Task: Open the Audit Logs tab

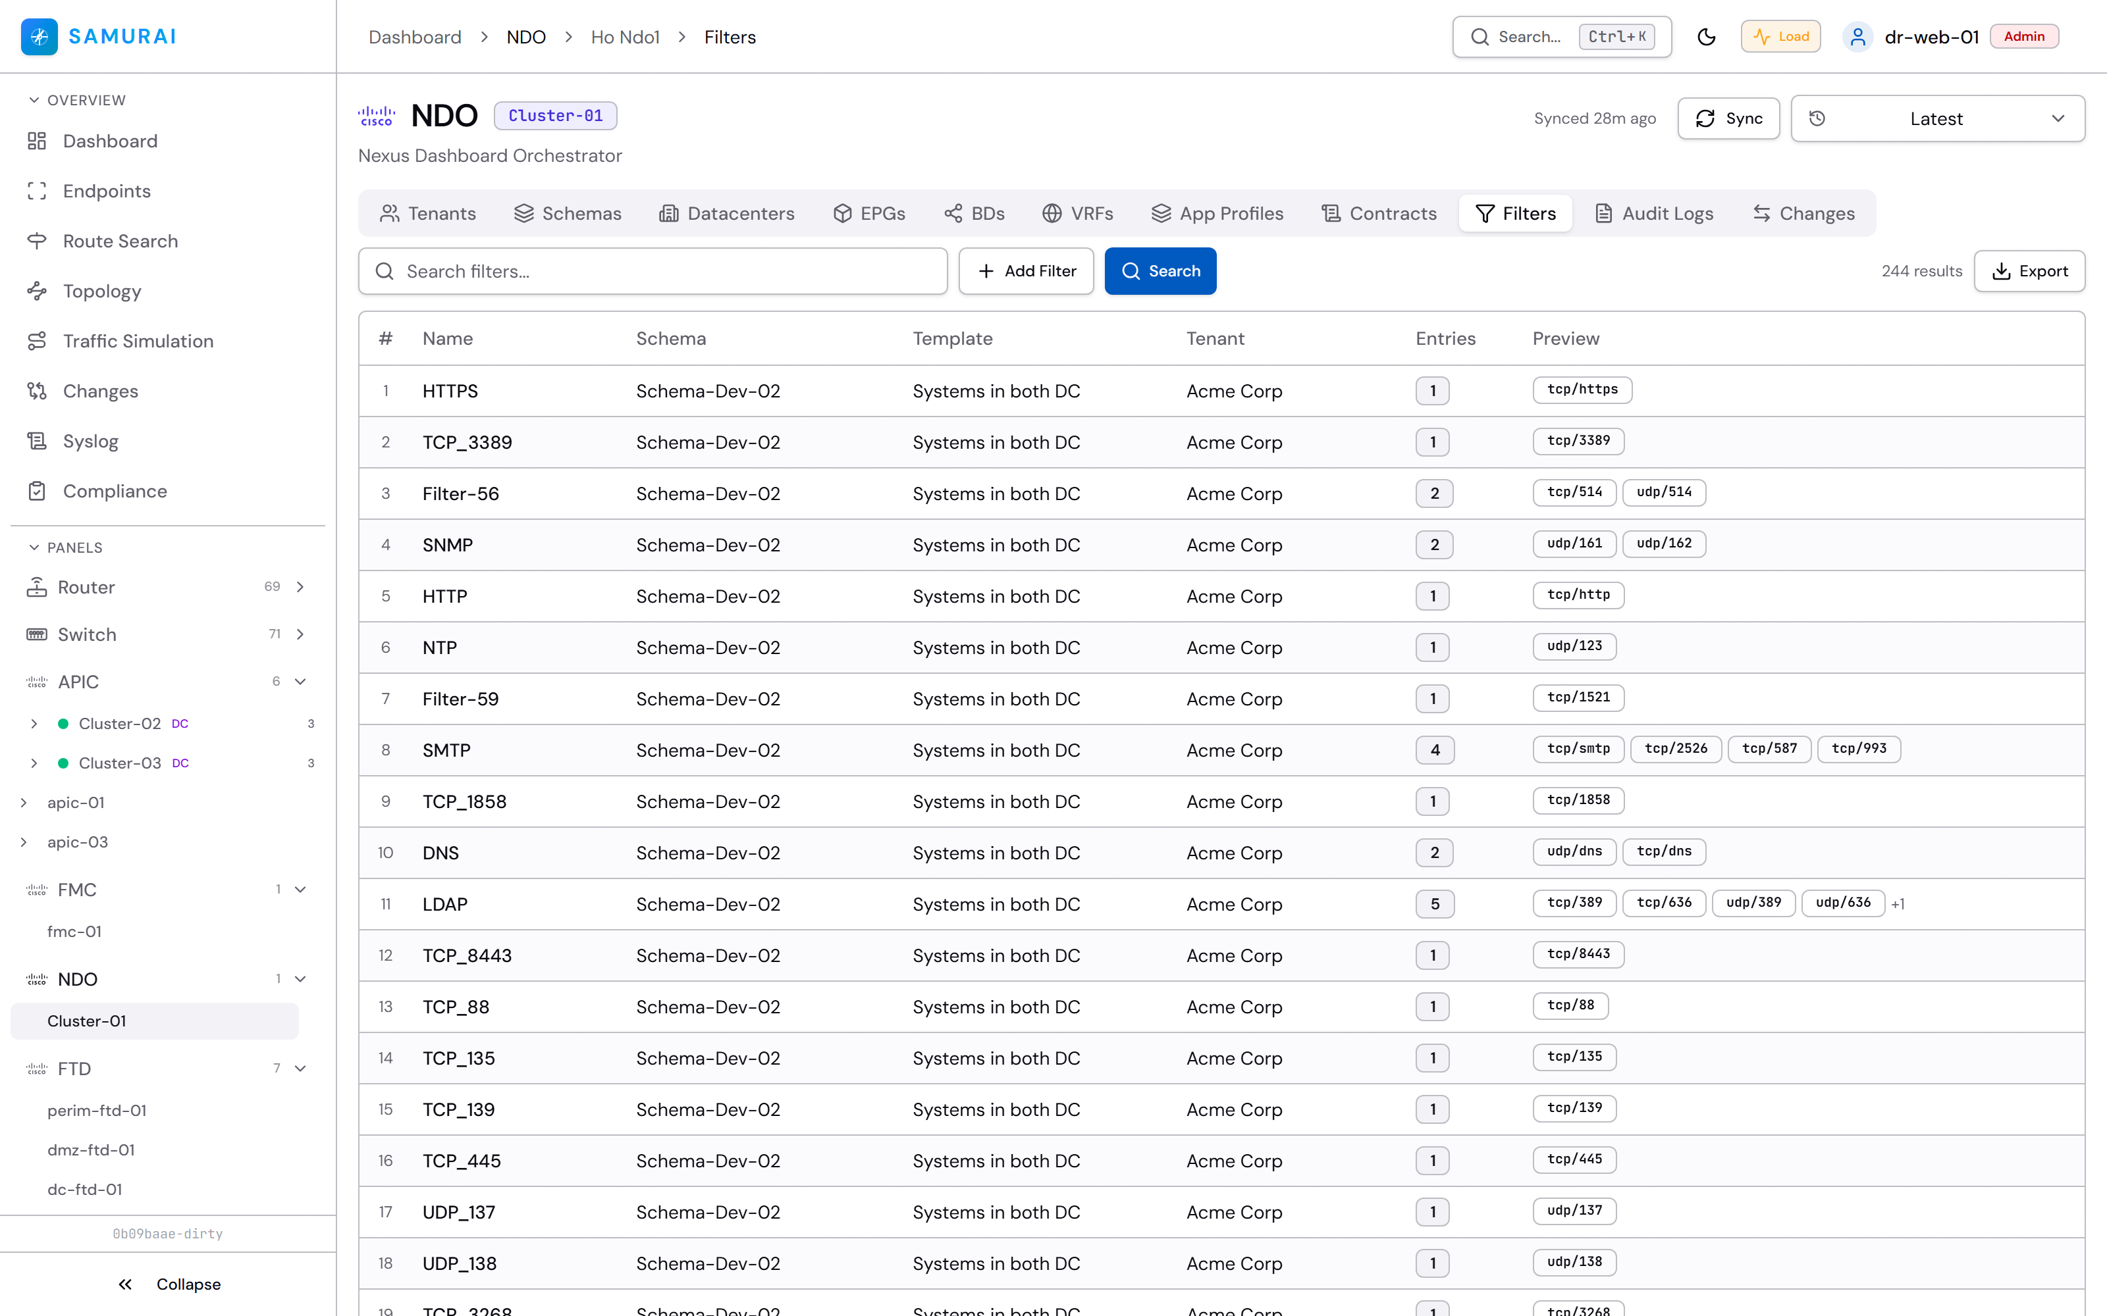Action: [x=1654, y=213]
